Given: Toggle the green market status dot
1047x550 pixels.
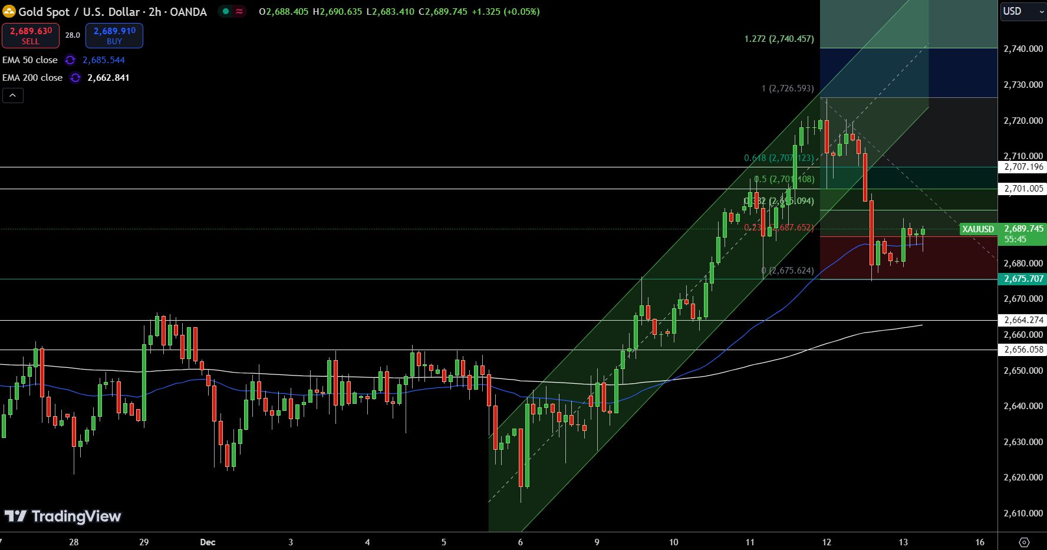Looking at the screenshot, I should [226, 11].
